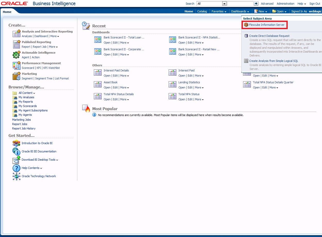The height and width of the screenshot is (237, 322).
Task: Open the New dropdown menu
Action: click(261, 11)
